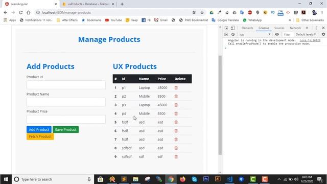327x184 pixels.
Task: Delete the p1 Laptop row
Action: pos(176,88)
